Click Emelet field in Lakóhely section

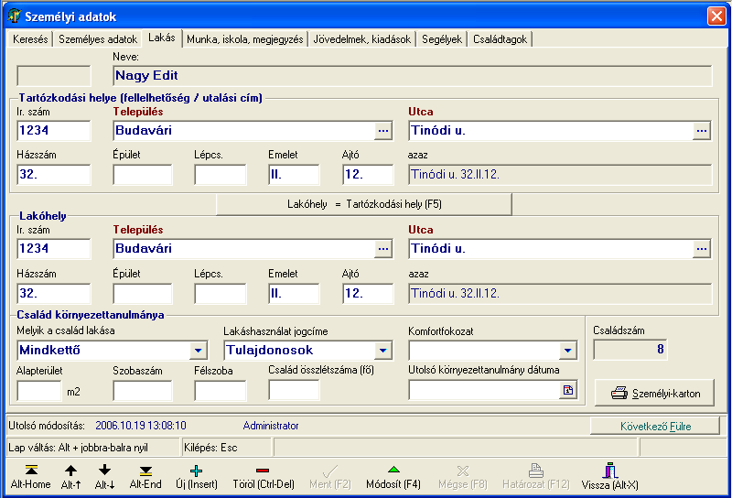[294, 293]
